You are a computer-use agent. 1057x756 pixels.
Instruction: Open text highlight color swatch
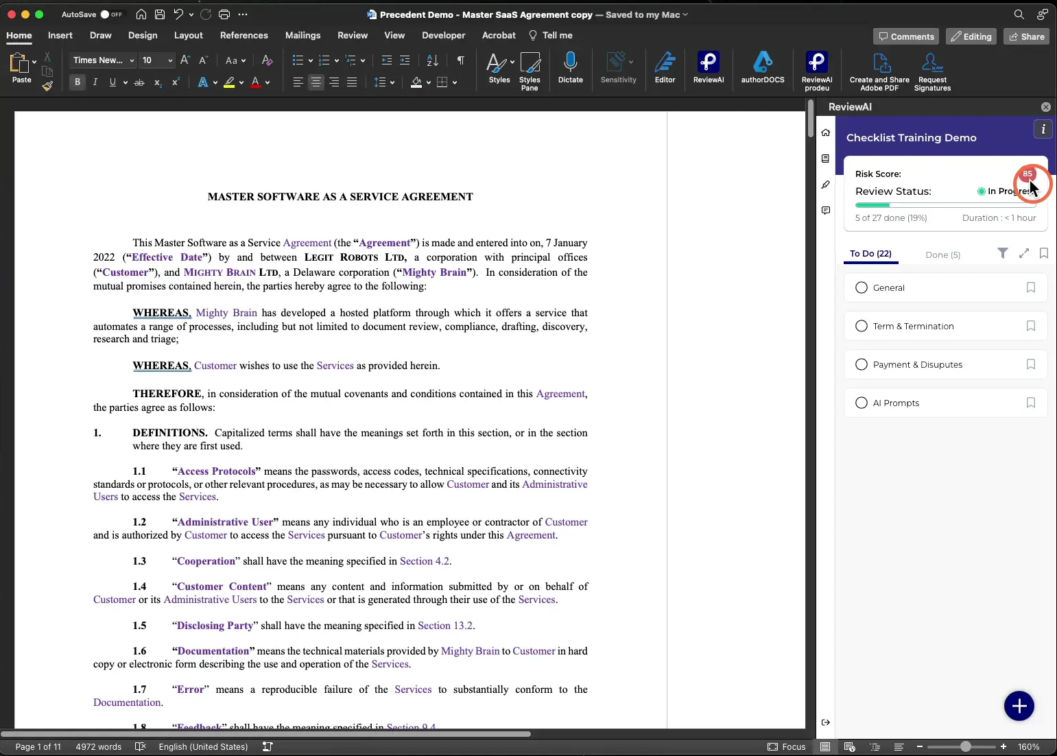[x=230, y=82]
